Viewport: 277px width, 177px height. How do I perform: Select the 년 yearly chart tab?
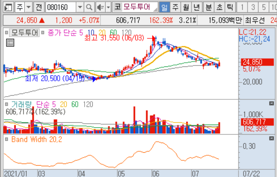(196, 7)
